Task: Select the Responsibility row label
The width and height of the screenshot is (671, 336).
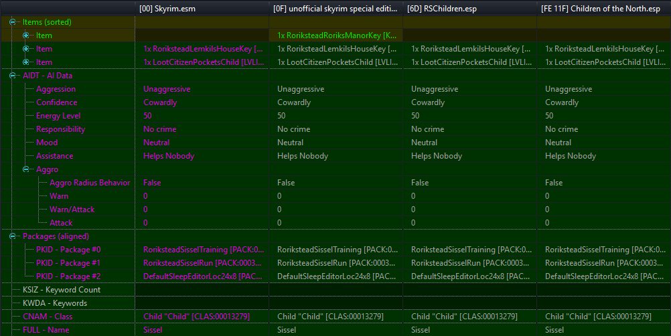Action: pyautogui.click(x=60, y=129)
